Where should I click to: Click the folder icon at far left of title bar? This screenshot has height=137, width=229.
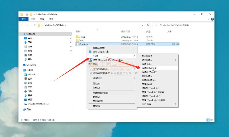pyautogui.click(x=22, y=14)
